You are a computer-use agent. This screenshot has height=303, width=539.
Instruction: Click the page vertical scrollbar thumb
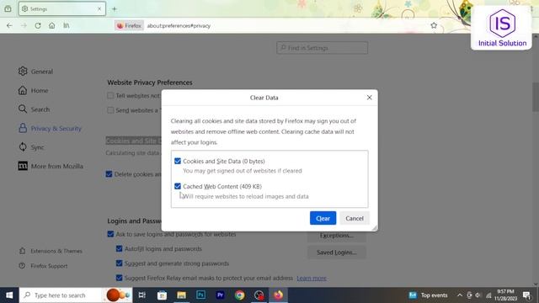click(536, 97)
